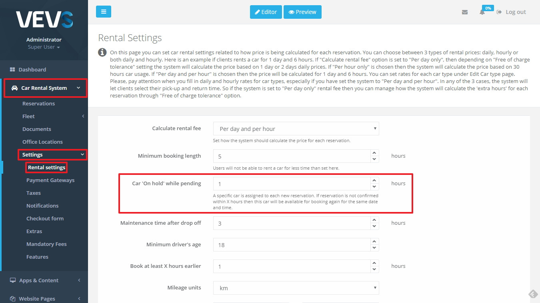The height and width of the screenshot is (303, 540).
Task: Increase Minimum driver's age value
Action: click(374, 241)
